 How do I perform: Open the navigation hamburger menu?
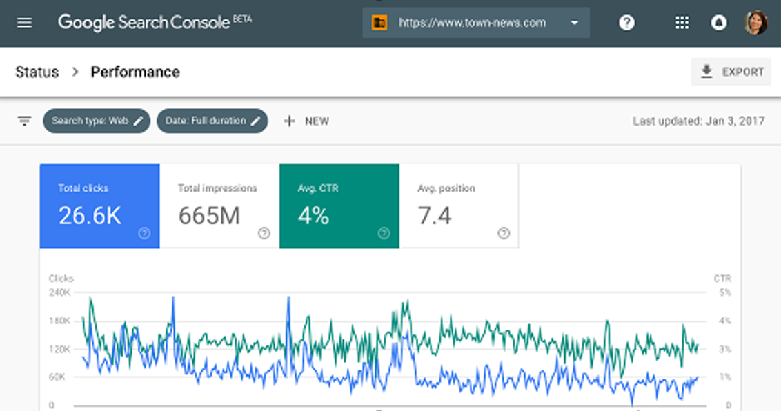24,22
